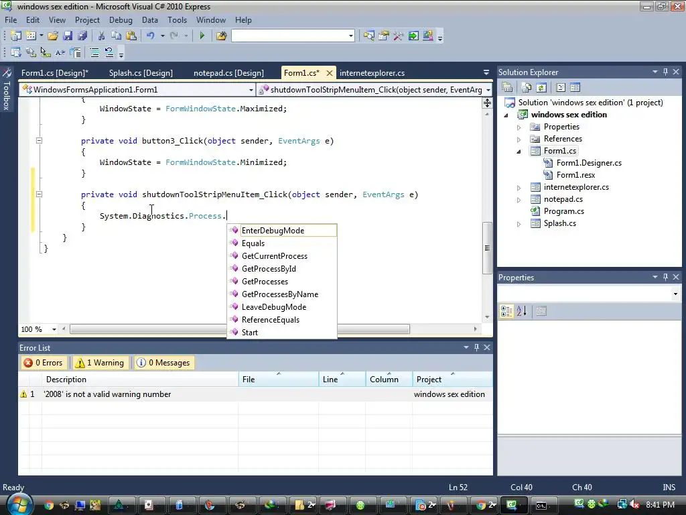Click the Start Page toolbar icon
This screenshot has width=686, height=515.
pos(413,36)
